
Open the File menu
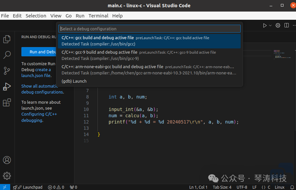5,16
